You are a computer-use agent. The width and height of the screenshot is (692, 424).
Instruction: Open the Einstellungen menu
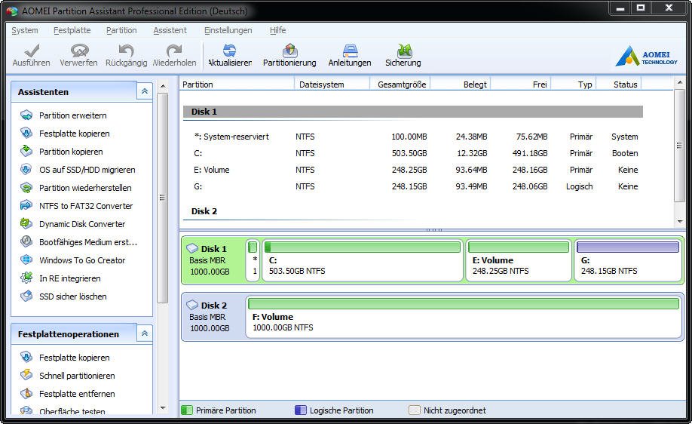228,30
